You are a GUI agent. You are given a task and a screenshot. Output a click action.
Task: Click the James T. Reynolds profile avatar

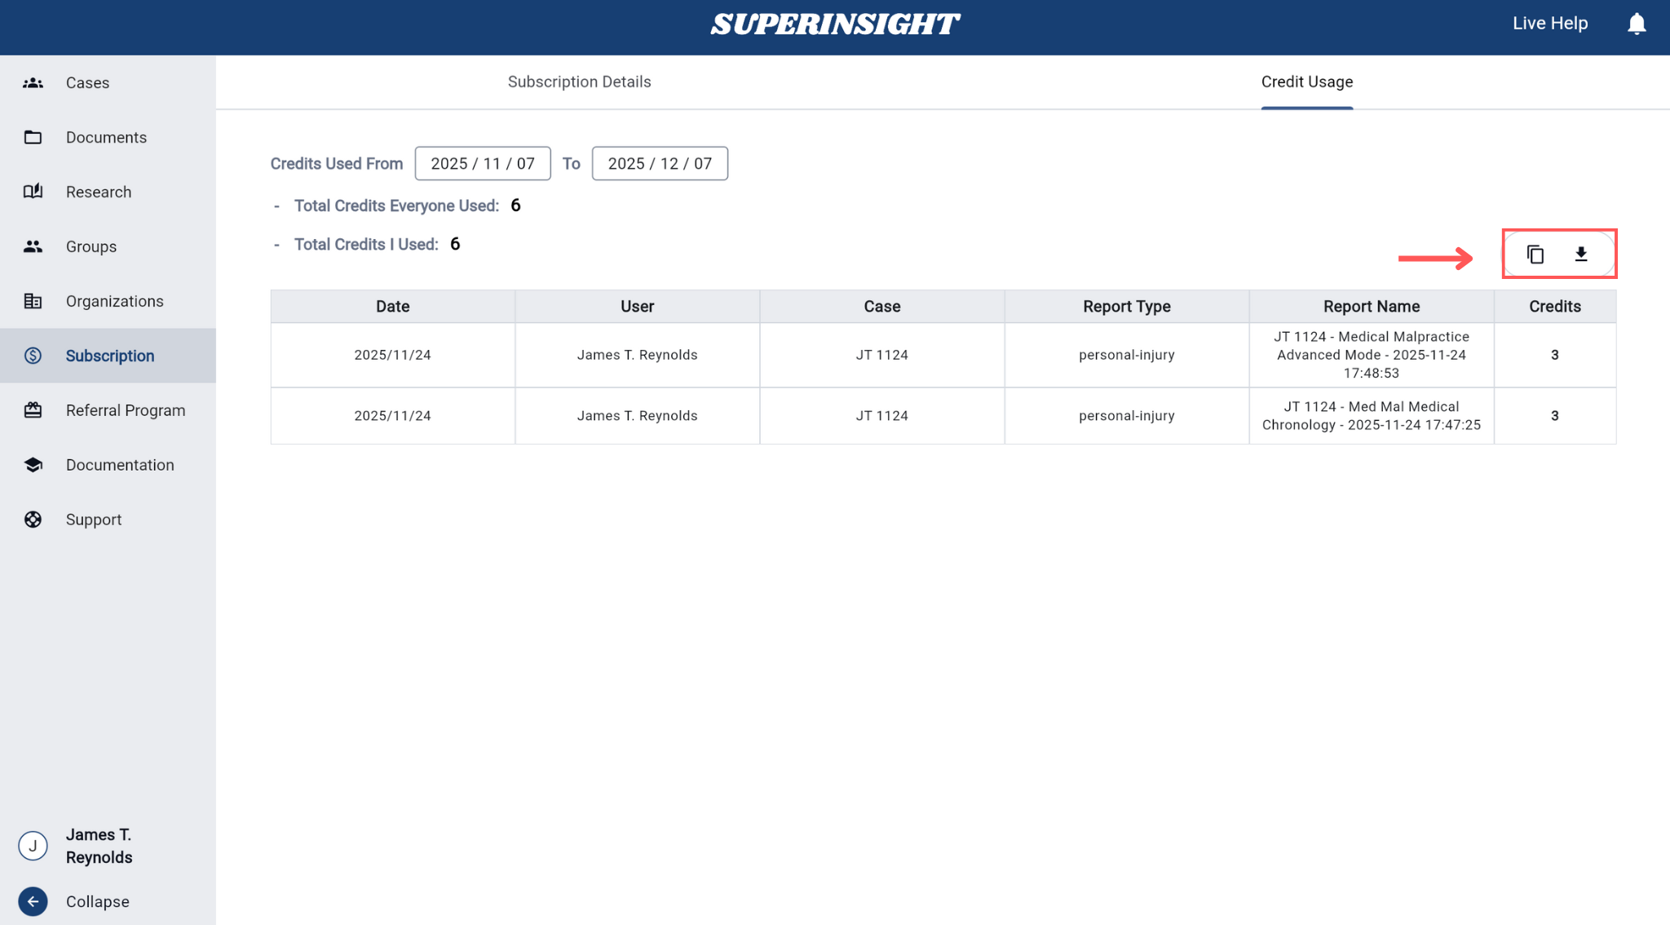point(33,846)
